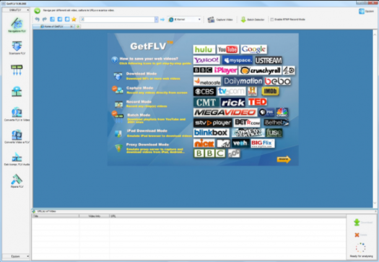The height and width of the screenshot is (262, 379).
Task: Click the first blue square navigation icon
Action: tap(52, 19)
